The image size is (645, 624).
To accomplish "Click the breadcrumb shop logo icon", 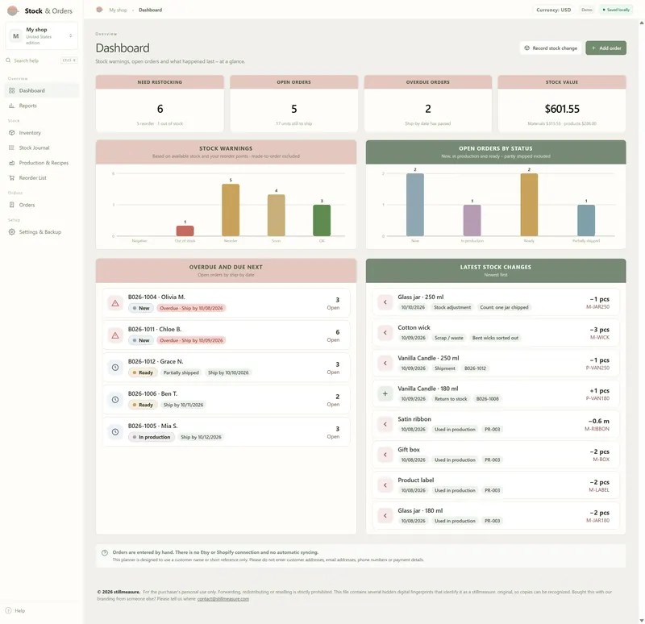I will 99,10.
